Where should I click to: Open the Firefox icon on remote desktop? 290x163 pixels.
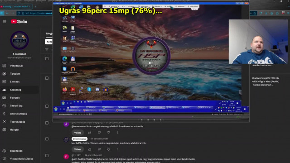pos(64,90)
